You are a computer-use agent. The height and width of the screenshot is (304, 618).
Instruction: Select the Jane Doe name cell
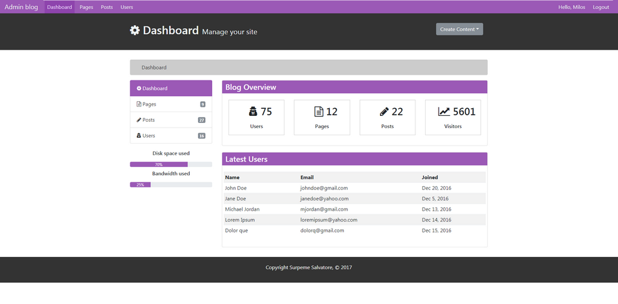pyautogui.click(x=235, y=198)
